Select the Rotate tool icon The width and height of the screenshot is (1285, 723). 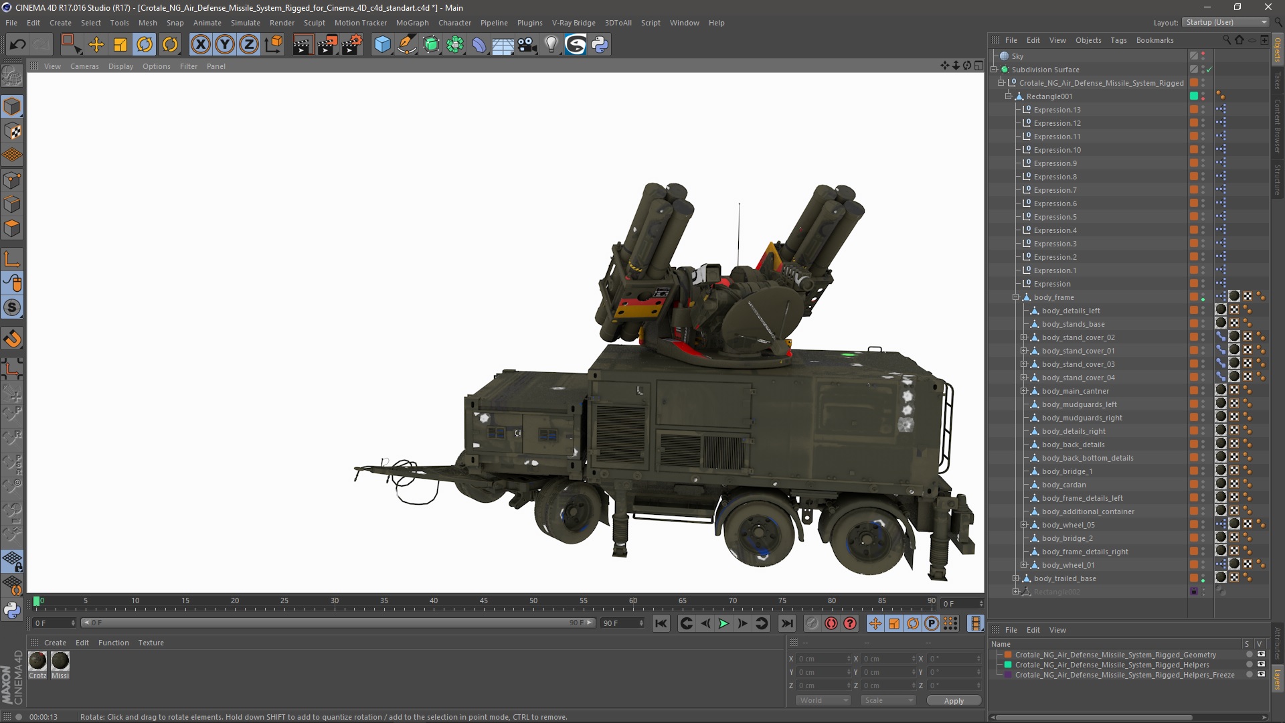(x=145, y=45)
